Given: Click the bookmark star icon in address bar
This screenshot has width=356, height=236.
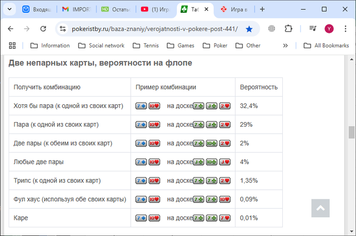Looking at the screenshot, I should (x=249, y=29).
